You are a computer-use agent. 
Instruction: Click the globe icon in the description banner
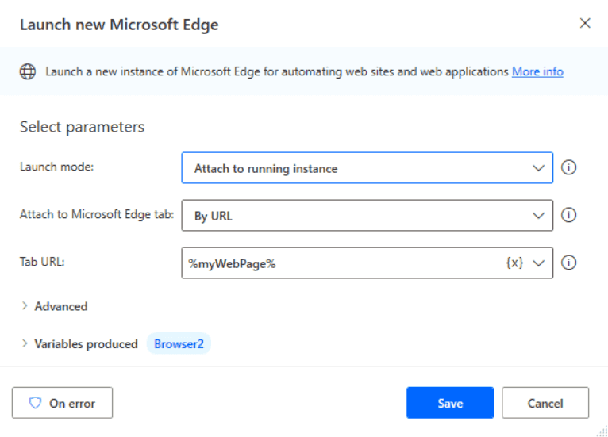coord(28,71)
